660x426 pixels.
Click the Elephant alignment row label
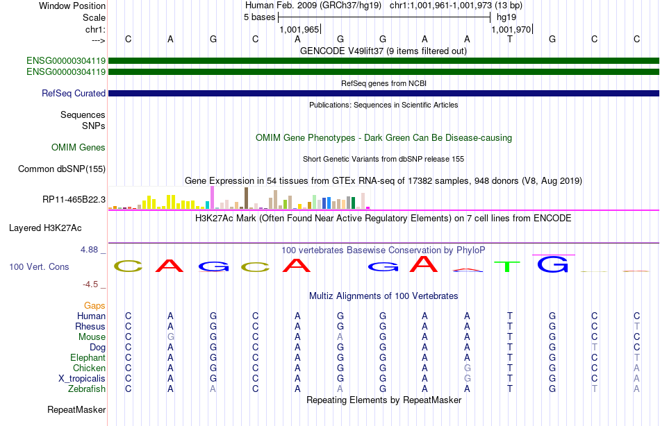coord(88,357)
